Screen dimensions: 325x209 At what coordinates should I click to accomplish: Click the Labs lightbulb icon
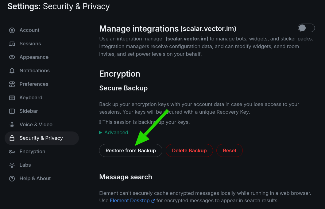(x=12, y=165)
